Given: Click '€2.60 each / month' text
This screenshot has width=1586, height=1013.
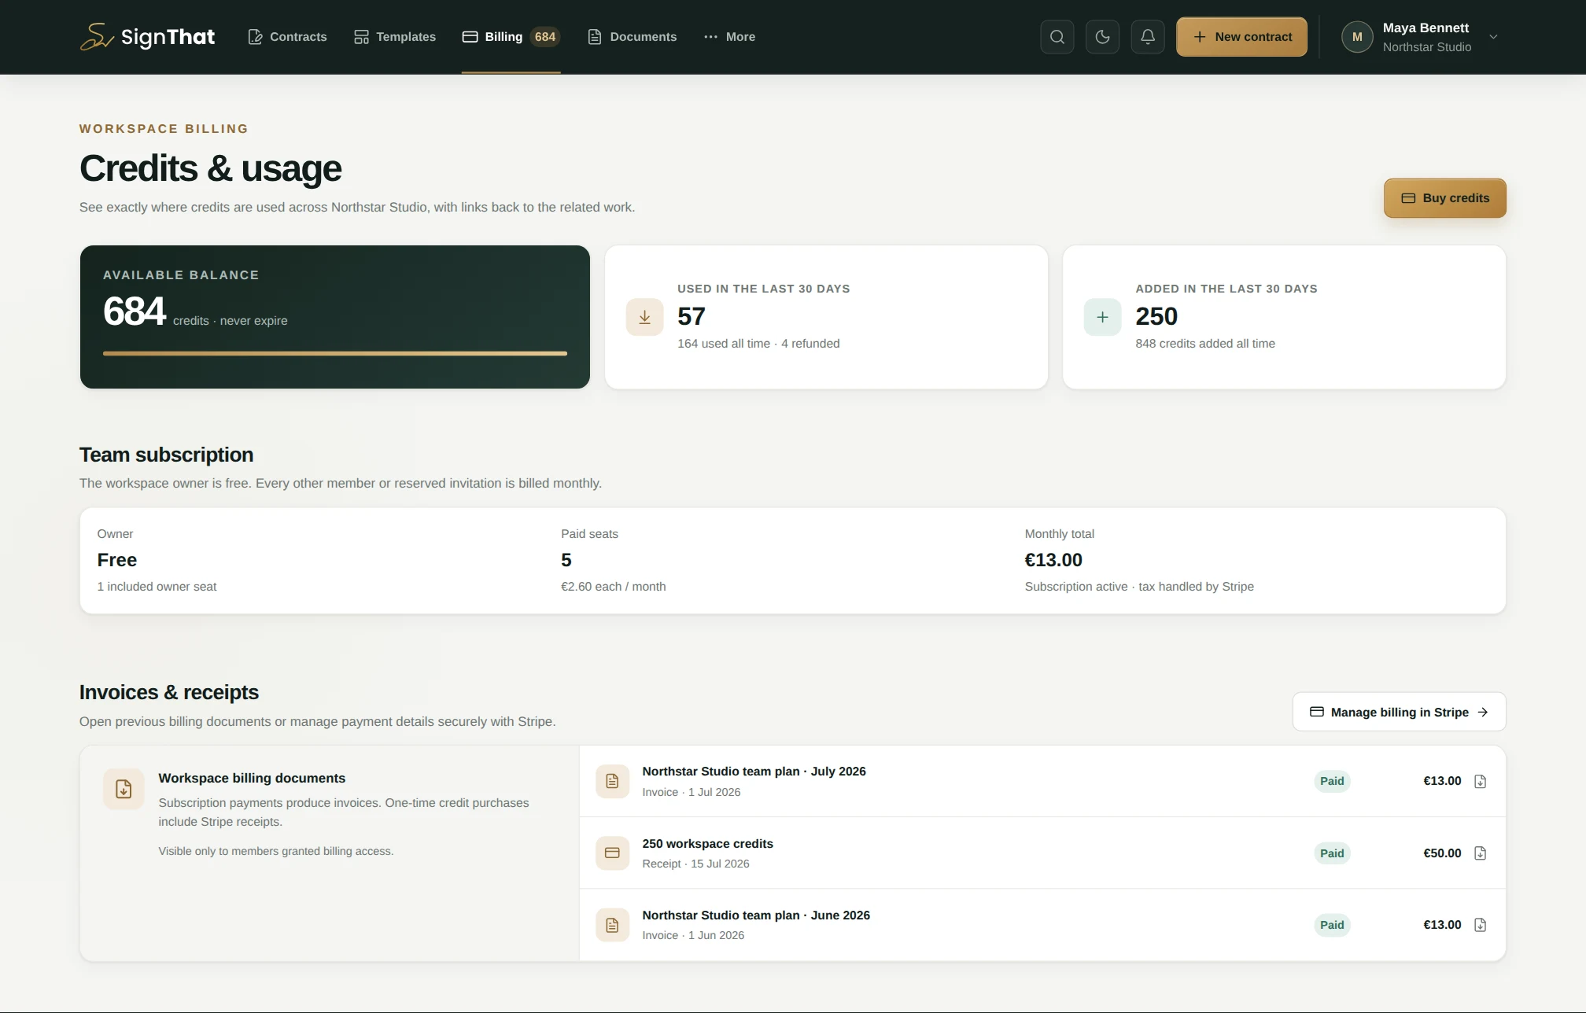Looking at the screenshot, I should pos(614,587).
